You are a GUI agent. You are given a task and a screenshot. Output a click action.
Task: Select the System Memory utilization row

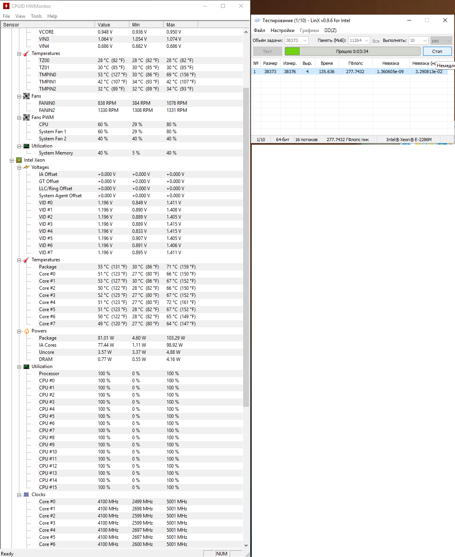[x=122, y=153]
